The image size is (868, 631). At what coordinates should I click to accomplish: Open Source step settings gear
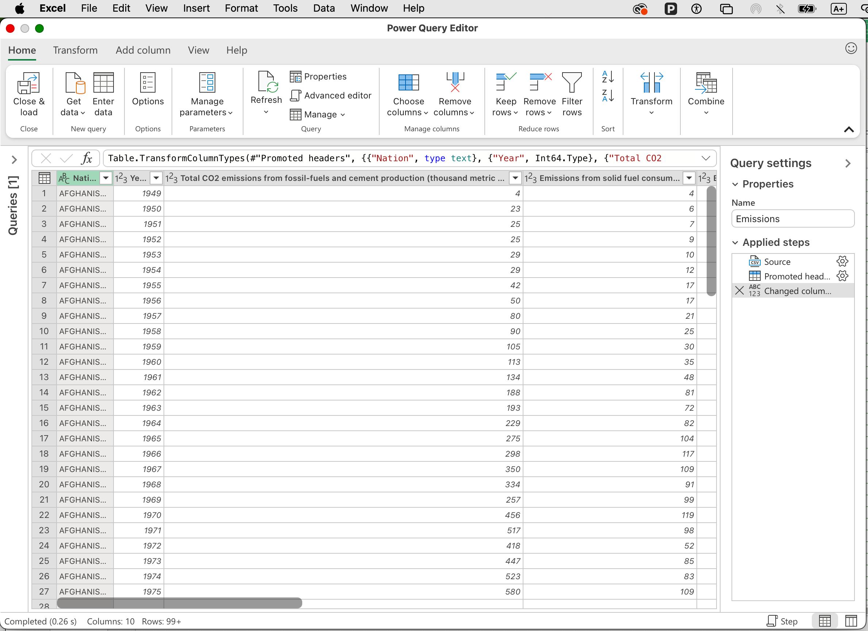[842, 261]
